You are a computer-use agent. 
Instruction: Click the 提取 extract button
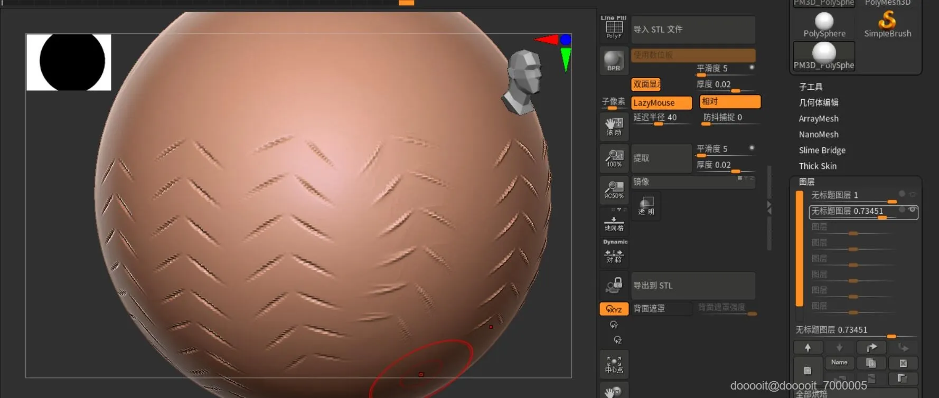[661, 158]
